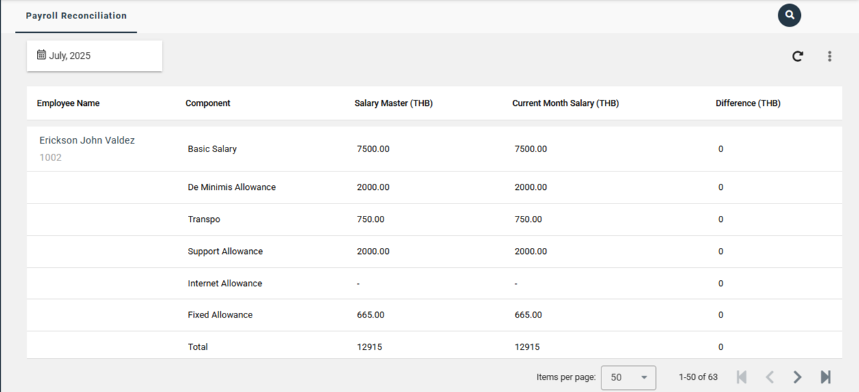Switch to the Payroll Reconciliation tab

click(x=76, y=16)
